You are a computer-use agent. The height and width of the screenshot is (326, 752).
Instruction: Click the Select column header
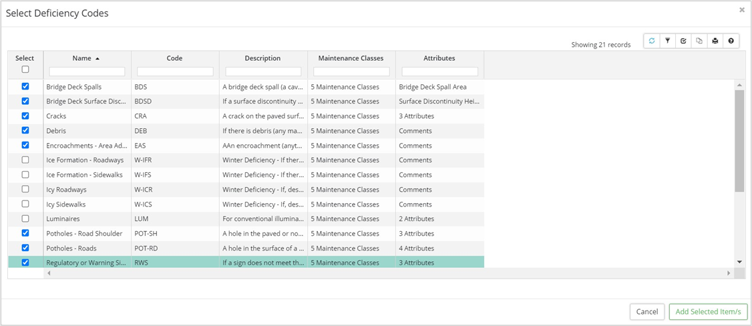[x=25, y=58]
